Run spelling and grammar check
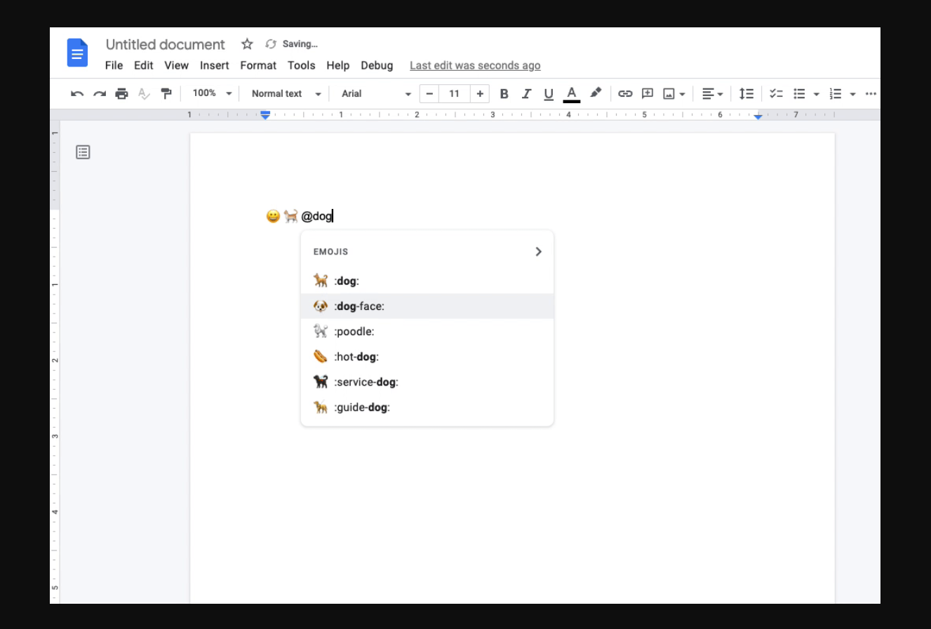The image size is (931, 629). 144,94
